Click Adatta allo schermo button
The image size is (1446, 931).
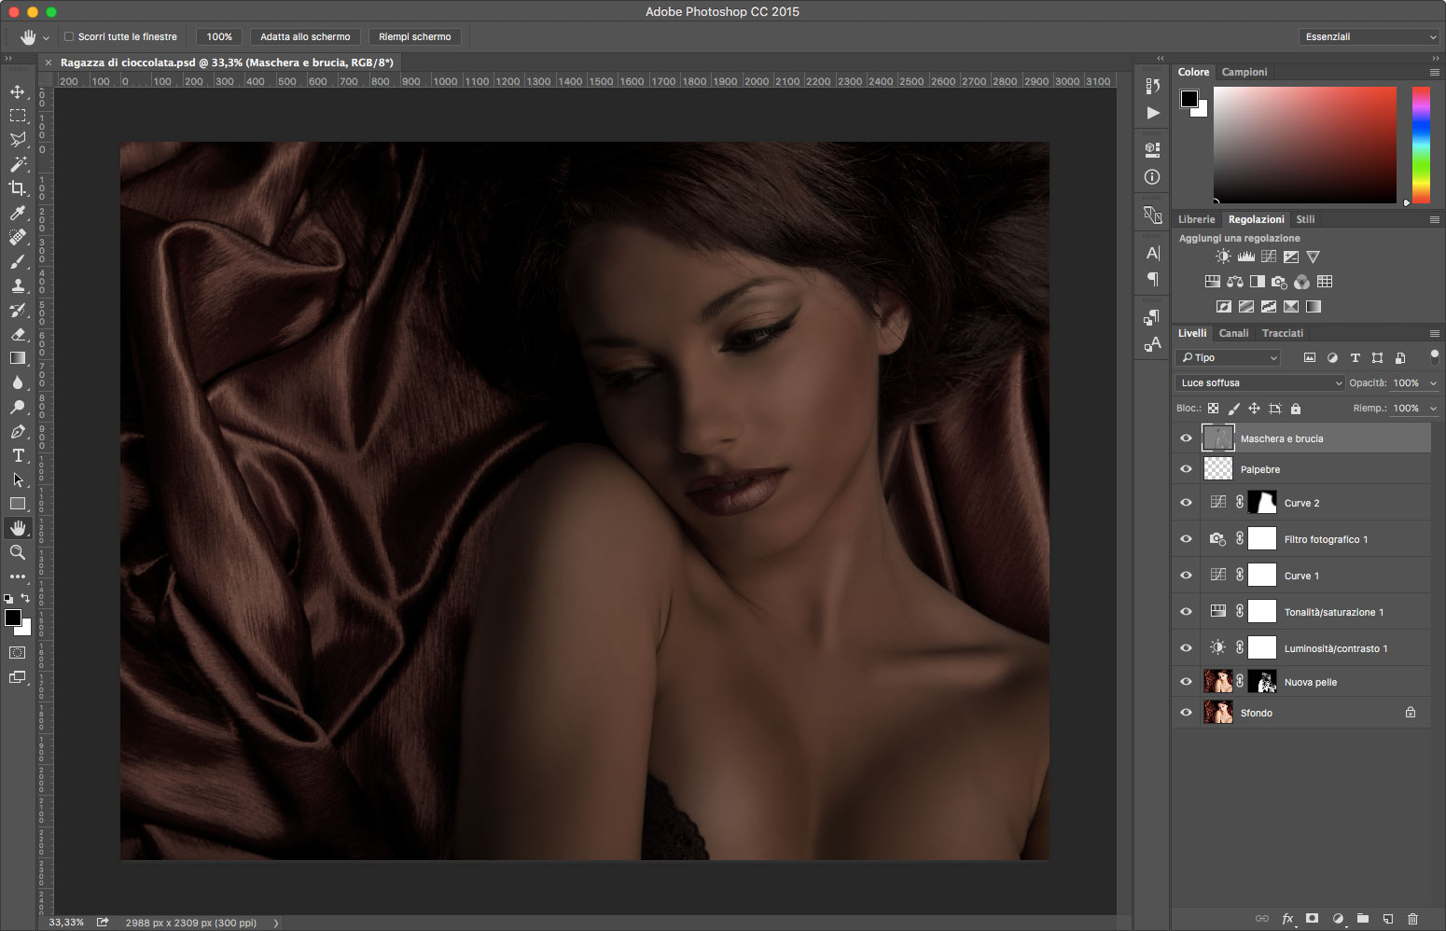[x=305, y=36]
